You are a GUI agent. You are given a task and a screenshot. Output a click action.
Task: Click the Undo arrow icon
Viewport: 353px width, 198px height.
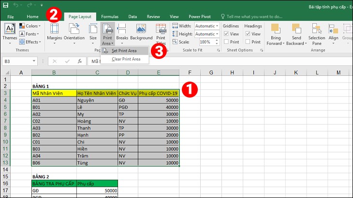15,5
